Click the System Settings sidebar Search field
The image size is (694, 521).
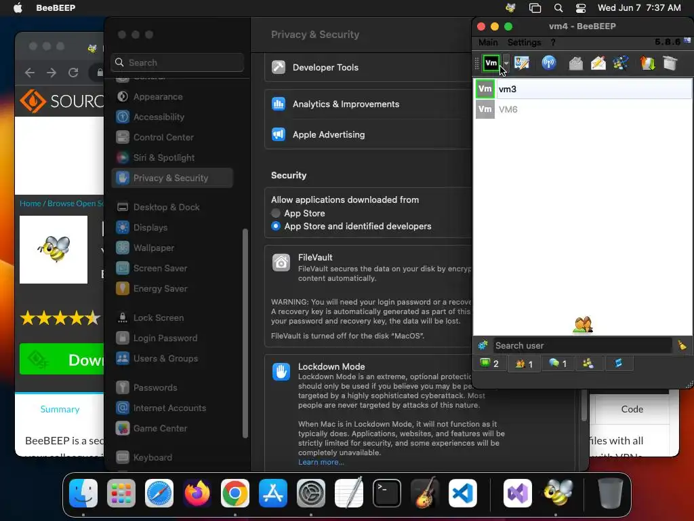(x=177, y=62)
